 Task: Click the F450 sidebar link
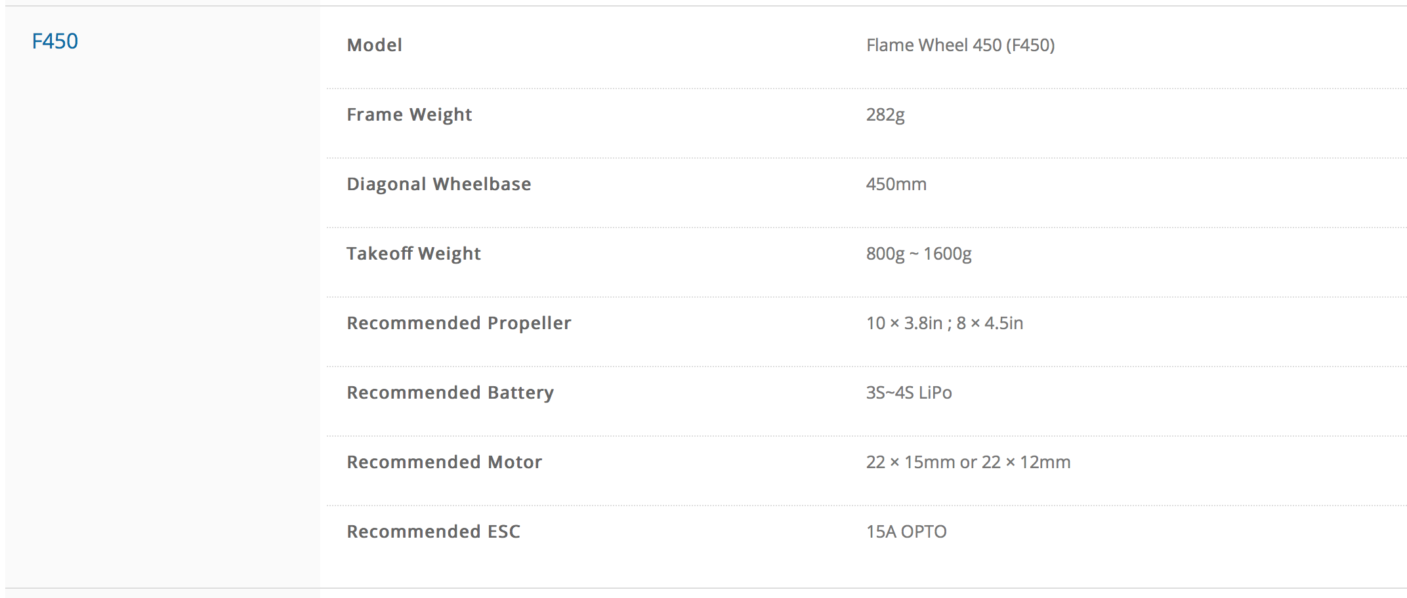(x=55, y=41)
